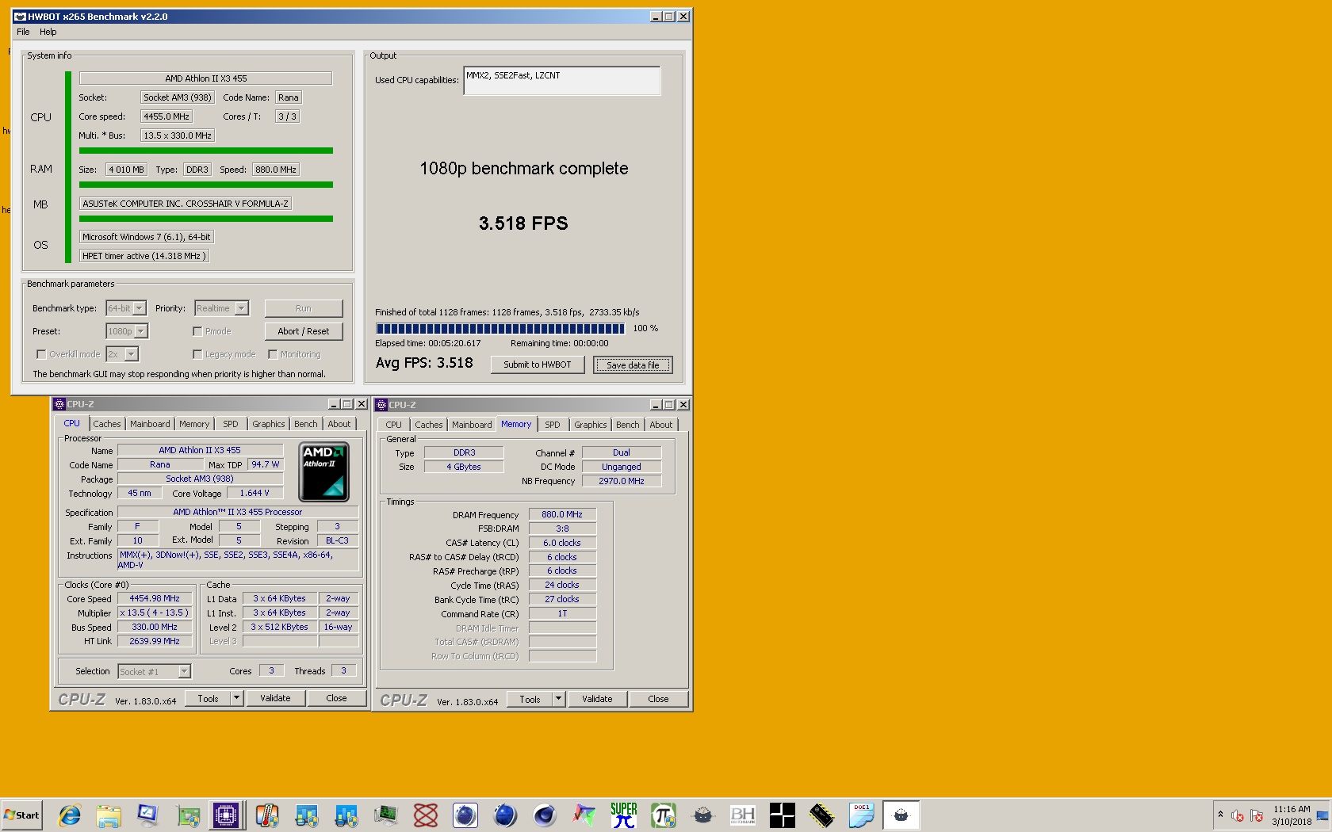This screenshot has width=1332, height=832.
Task: Open Graphics tab in right CPU-Z window
Action: coord(591,425)
